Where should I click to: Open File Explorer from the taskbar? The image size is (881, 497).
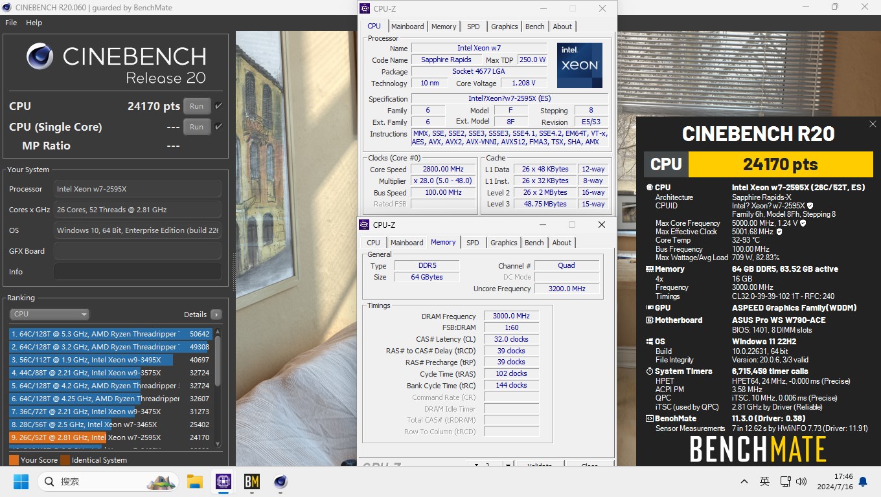[195, 481]
